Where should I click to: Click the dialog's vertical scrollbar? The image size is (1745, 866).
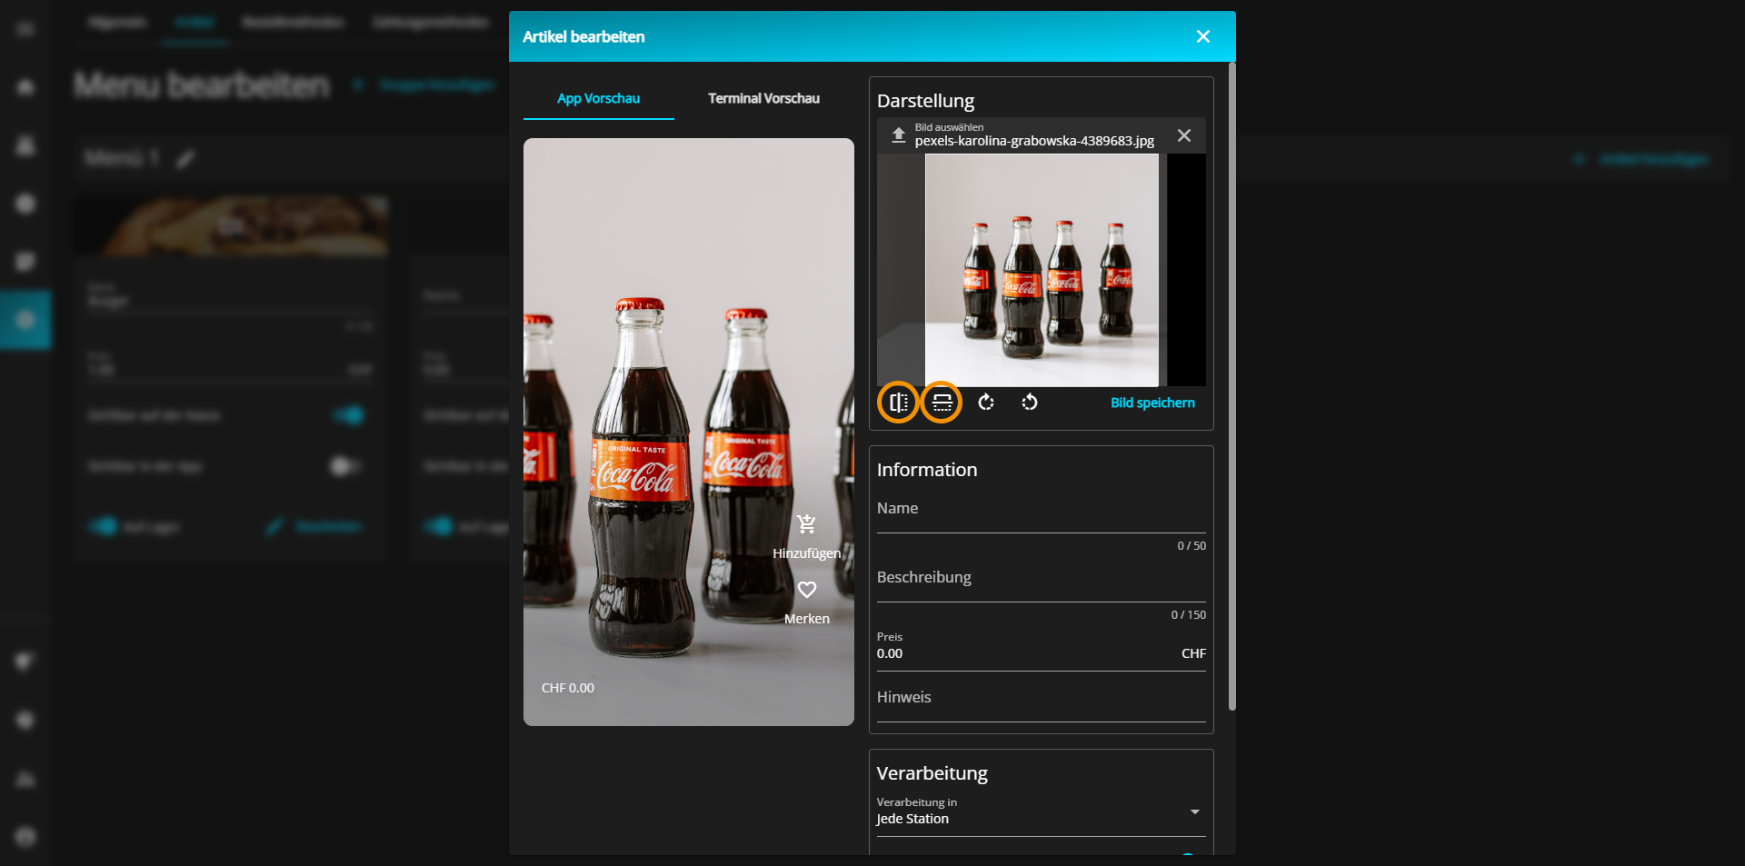[1232, 386]
